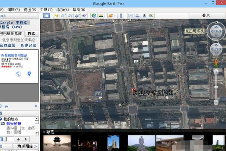Click the ruler measurement tool

click(121, 16)
